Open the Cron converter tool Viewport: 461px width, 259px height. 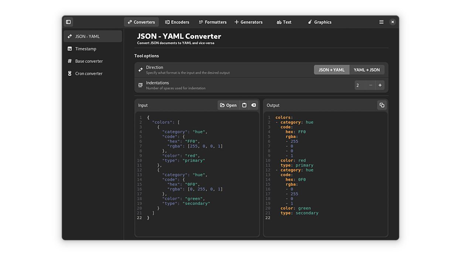(x=89, y=73)
